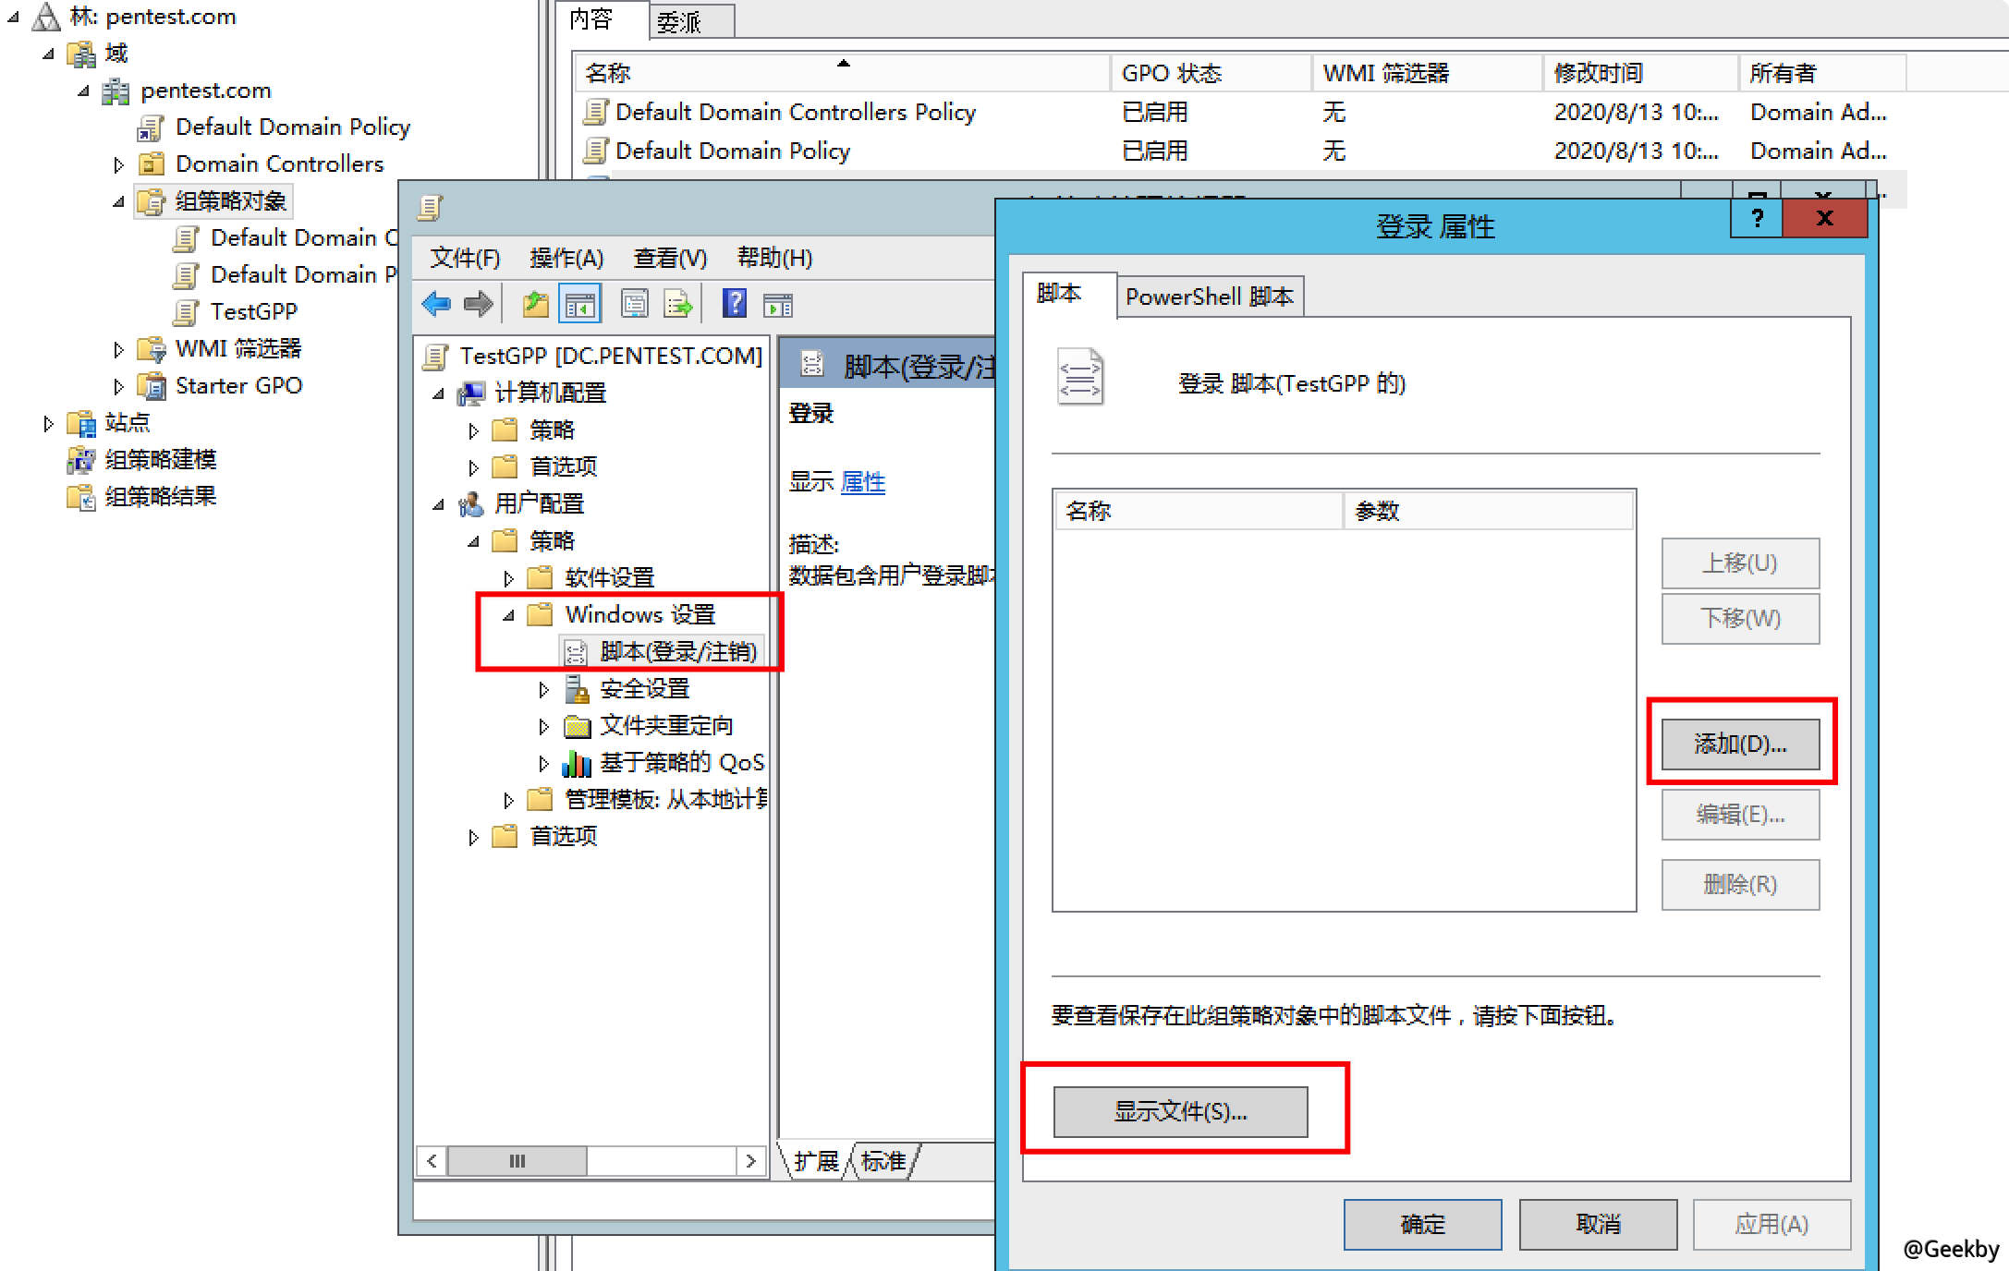Click the 显示文件(S)... button
2009x1271 pixels.
coord(1180,1111)
